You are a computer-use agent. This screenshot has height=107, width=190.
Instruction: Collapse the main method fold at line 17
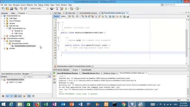point(58,45)
